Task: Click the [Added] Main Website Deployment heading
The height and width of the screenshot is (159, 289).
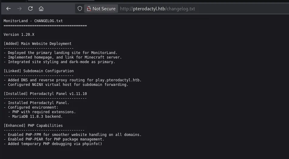Action: [37, 44]
